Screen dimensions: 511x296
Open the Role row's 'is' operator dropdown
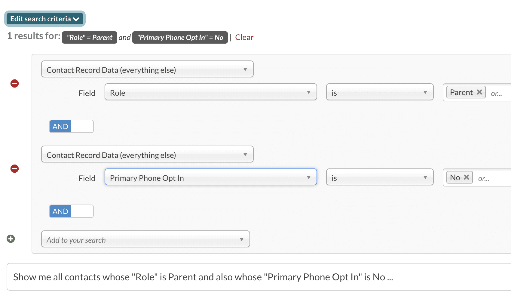[x=380, y=92]
